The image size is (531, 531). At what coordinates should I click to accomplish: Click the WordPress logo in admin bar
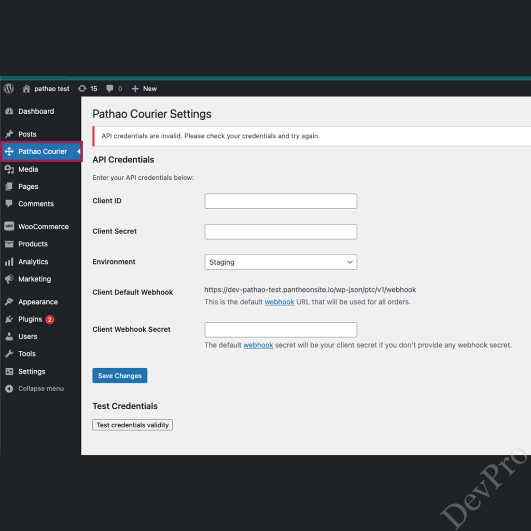pos(8,88)
